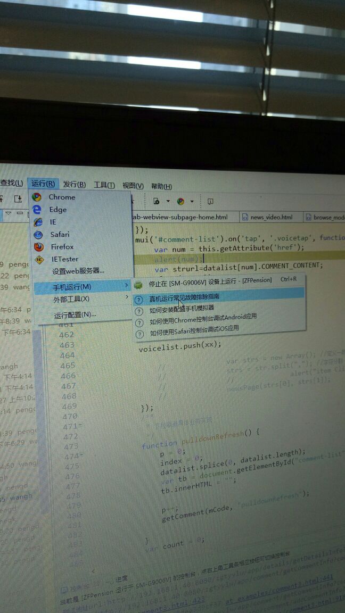This screenshot has width=345, height=613.
Task: Open the 工具(T) menu
Action: (x=104, y=185)
